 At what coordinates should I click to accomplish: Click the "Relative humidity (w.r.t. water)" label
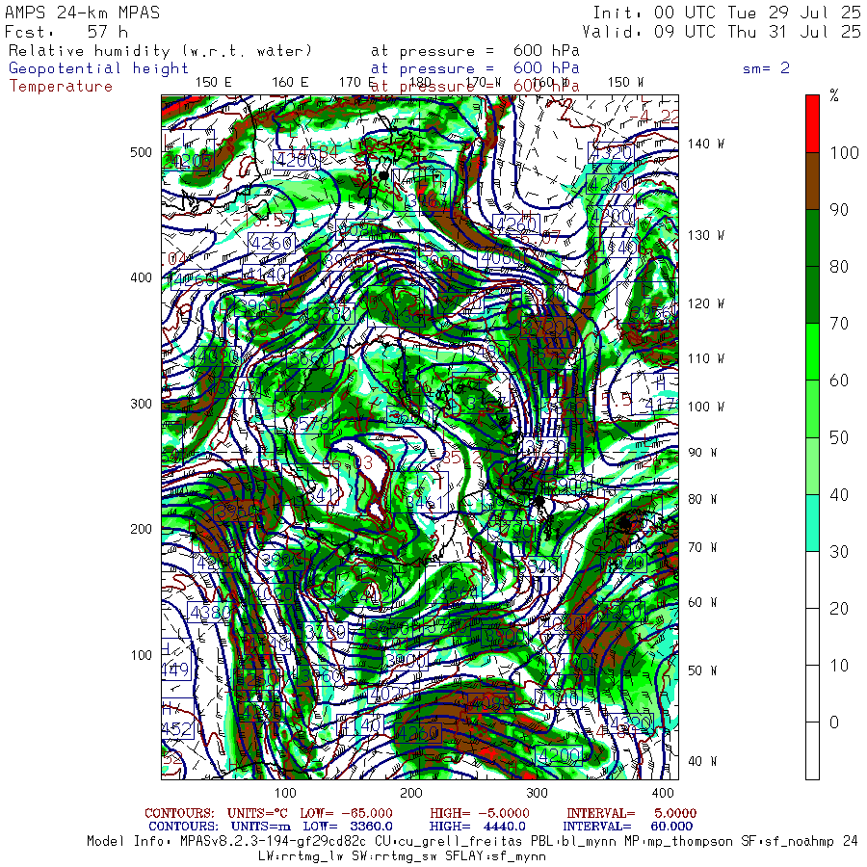pyautogui.click(x=160, y=51)
